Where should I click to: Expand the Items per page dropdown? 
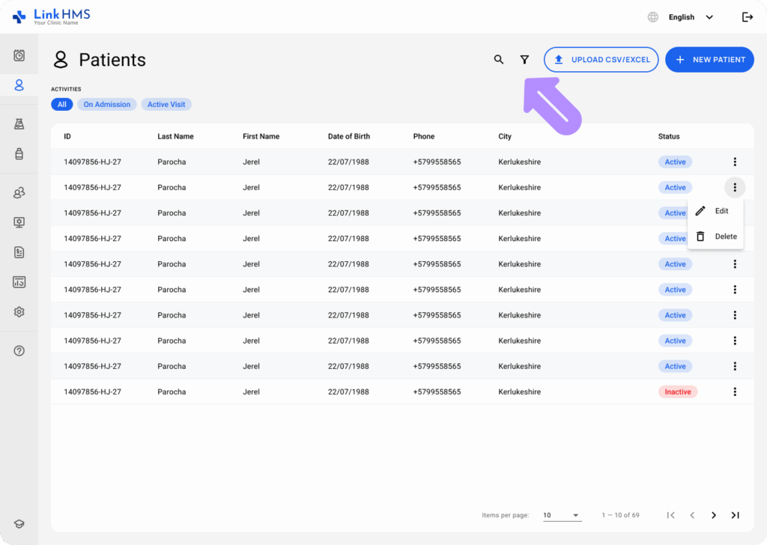click(562, 515)
